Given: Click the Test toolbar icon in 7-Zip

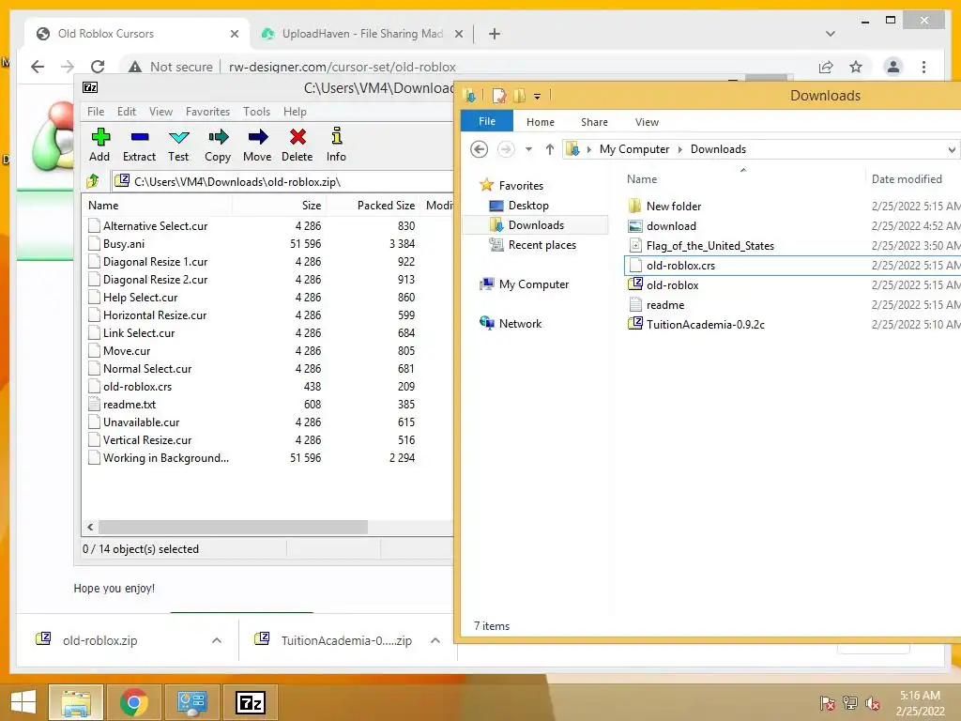Looking at the screenshot, I should 178,146.
